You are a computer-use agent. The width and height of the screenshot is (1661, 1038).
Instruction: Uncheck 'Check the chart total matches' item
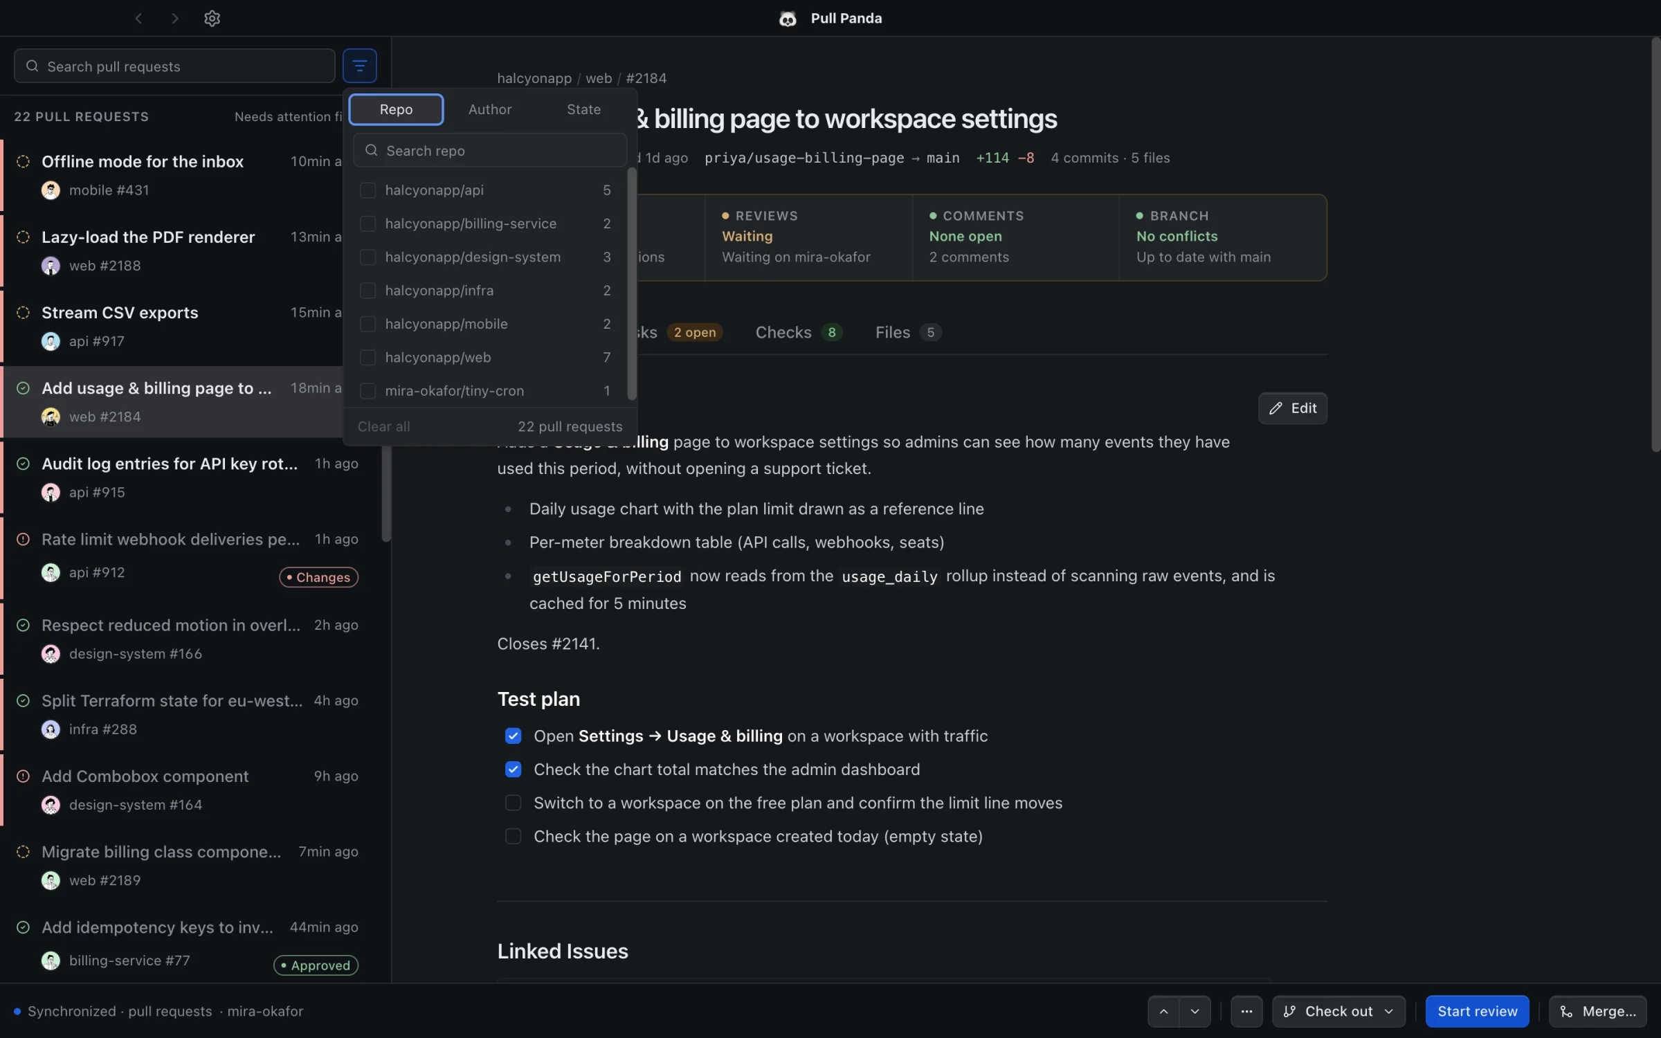tap(513, 770)
